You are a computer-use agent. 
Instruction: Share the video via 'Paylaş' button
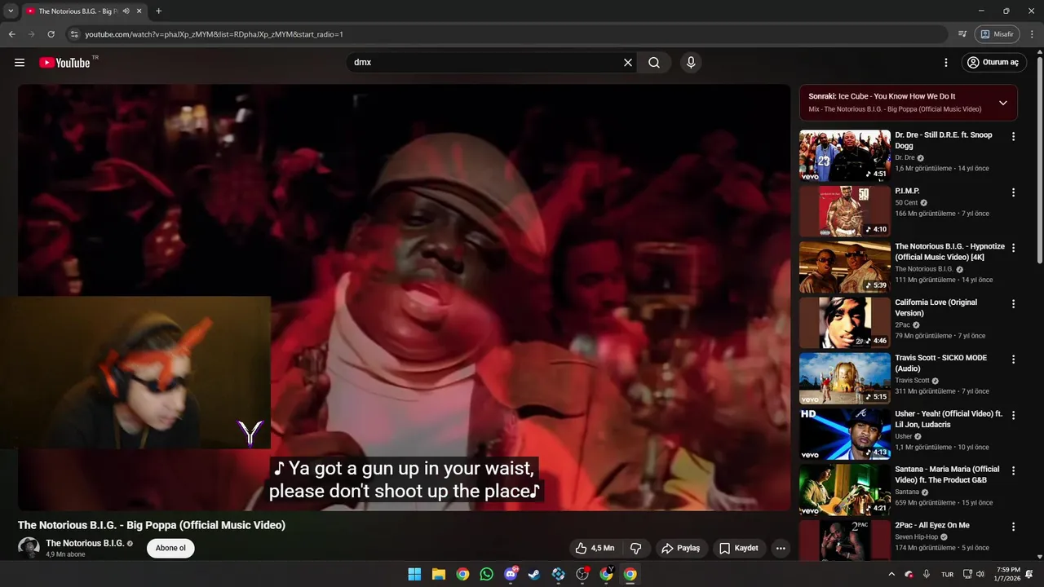pyautogui.click(x=681, y=548)
